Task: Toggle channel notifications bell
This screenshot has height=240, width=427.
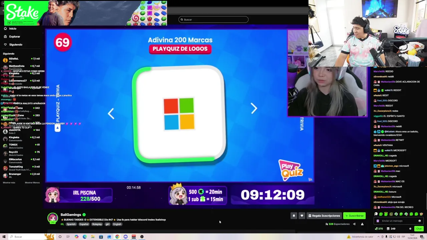Action: (x=294, y=216)
